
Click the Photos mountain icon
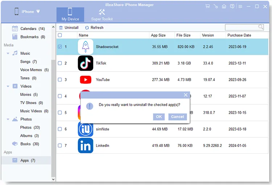click(x=15, y=119)
